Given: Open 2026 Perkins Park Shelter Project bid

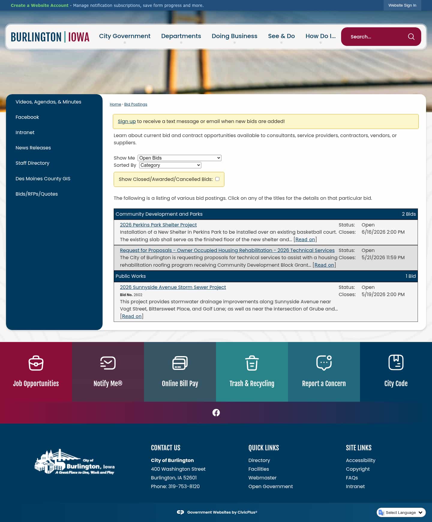Looking at the screenshot, I should (158, 225).
